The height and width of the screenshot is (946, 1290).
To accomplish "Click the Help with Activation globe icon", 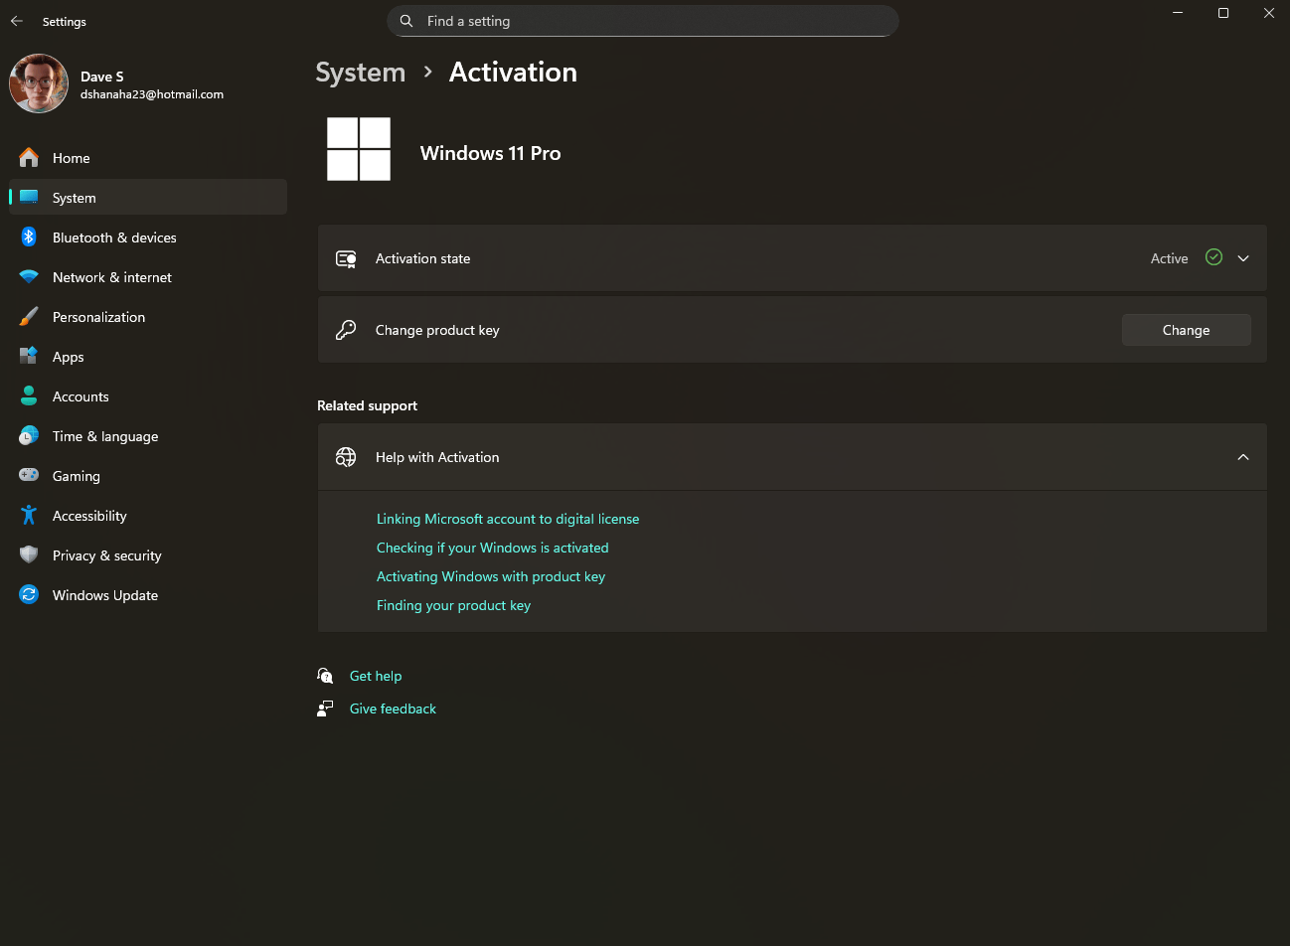I will click(x=346, y=457).
